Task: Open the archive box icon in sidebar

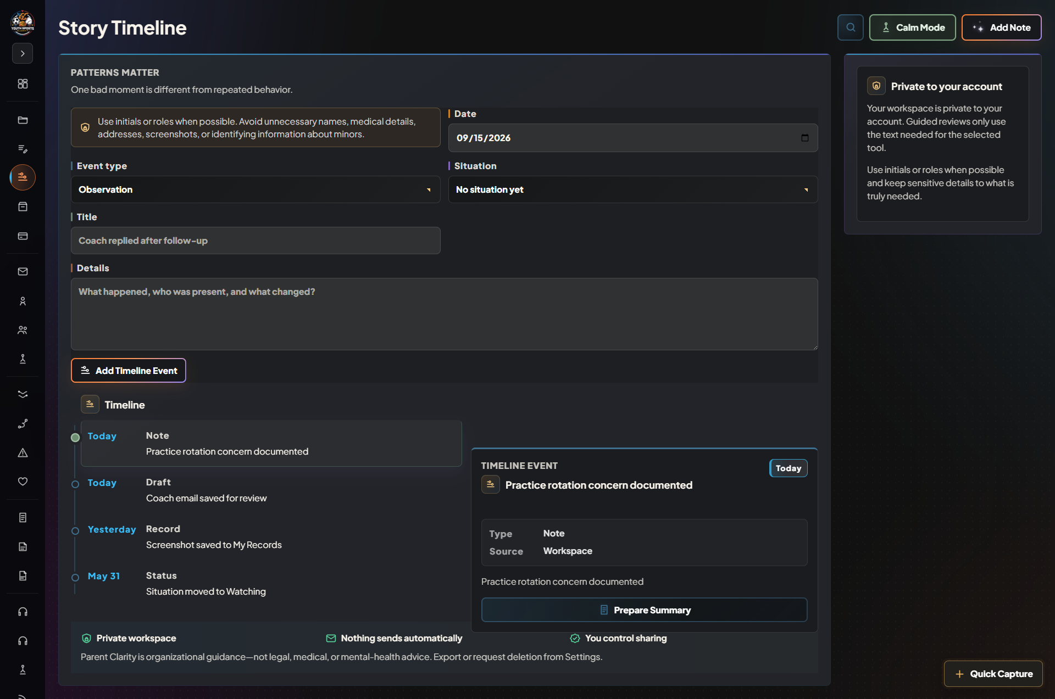Action: (23, 206)
